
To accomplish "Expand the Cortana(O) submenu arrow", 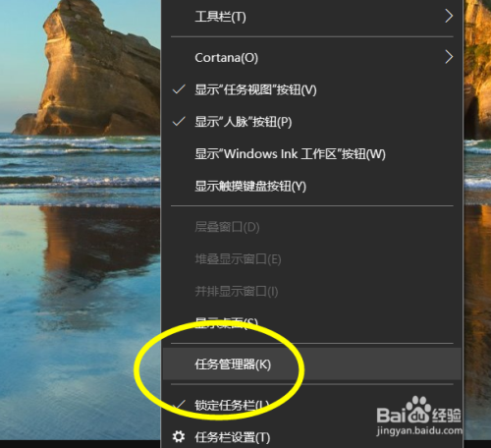I will click(449, 57).
